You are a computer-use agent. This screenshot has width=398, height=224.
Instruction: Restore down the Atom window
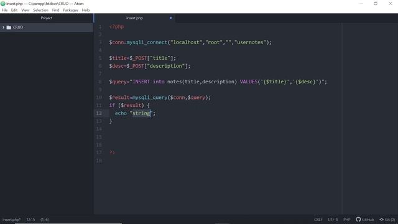[376, 4]
